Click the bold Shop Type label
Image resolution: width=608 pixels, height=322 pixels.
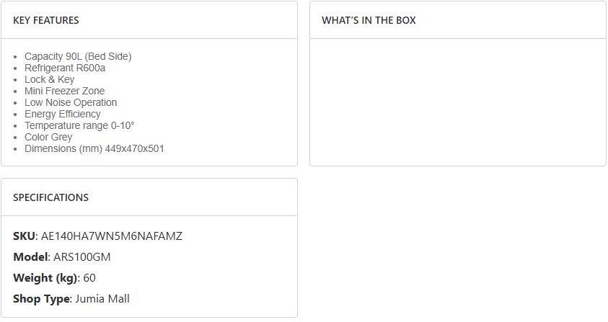41,299
